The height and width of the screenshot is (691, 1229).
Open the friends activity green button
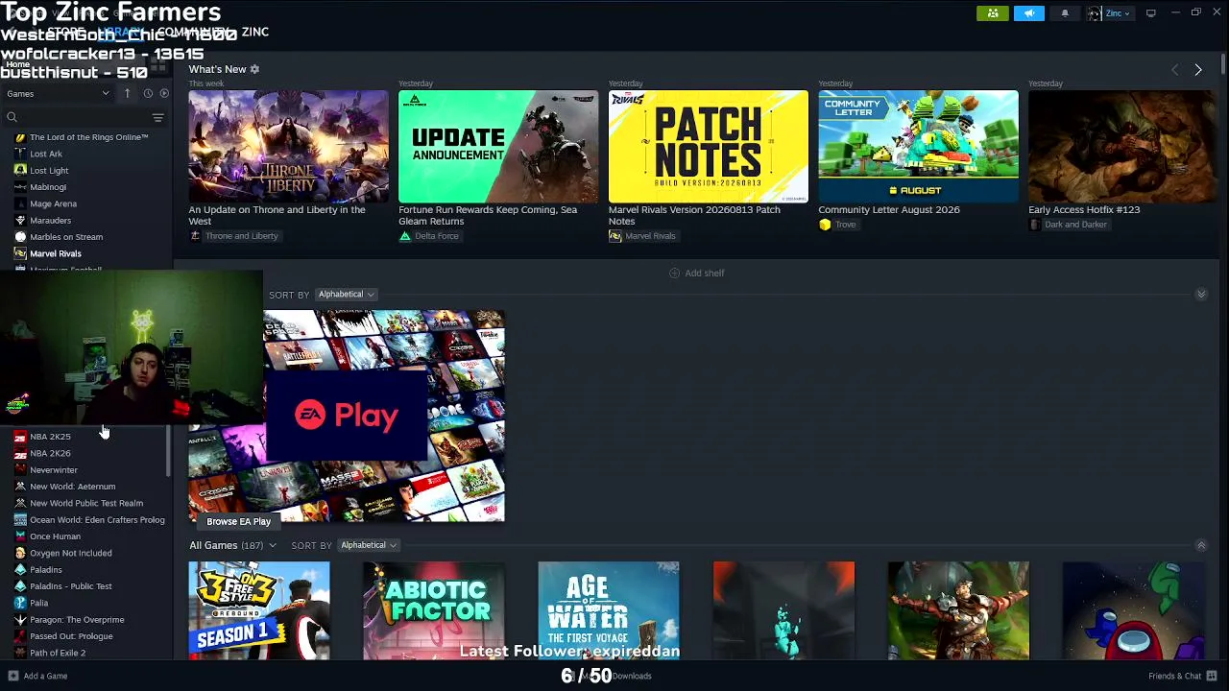[993, 13]
